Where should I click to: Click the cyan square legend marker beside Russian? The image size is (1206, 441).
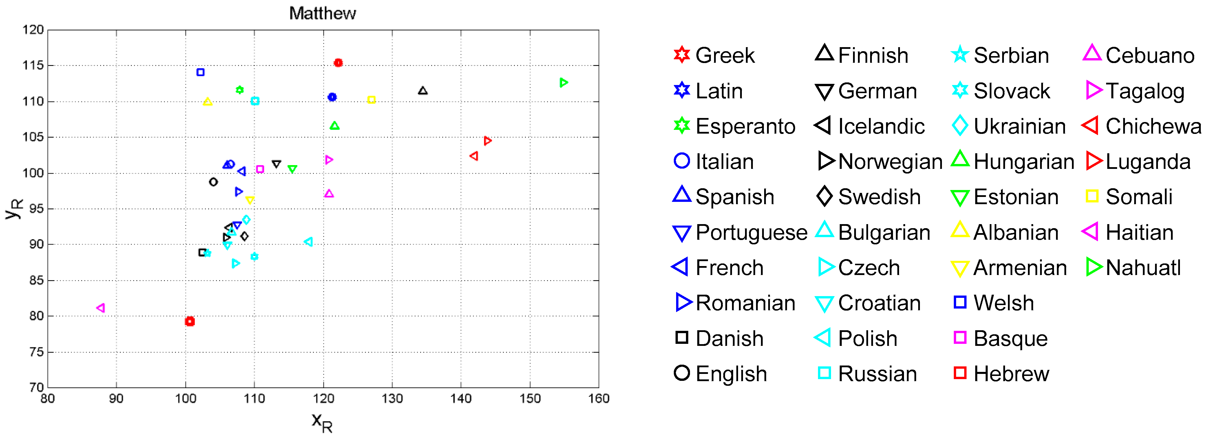824,373
